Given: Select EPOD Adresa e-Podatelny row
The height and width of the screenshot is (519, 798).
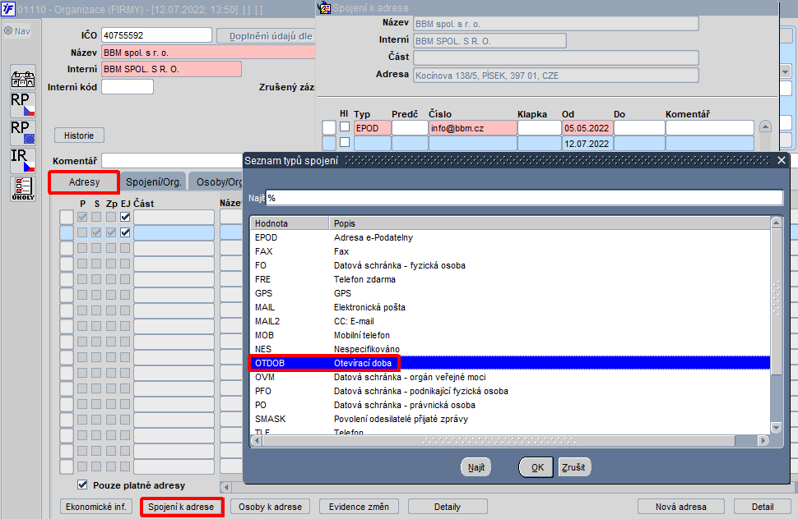Looking at the screenshot, I should pos(511,237).
